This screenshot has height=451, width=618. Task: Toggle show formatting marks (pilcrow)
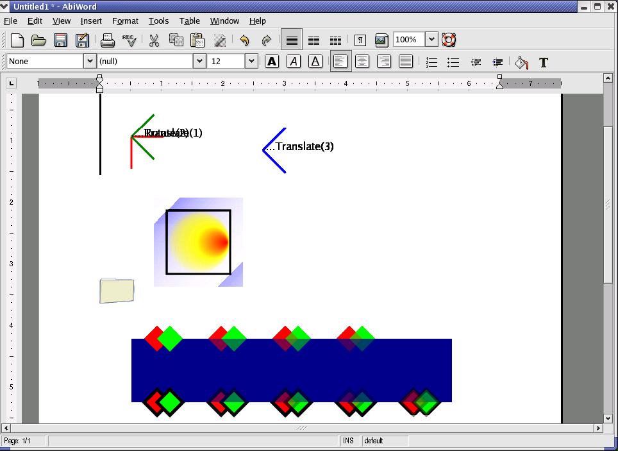point(360,40)
